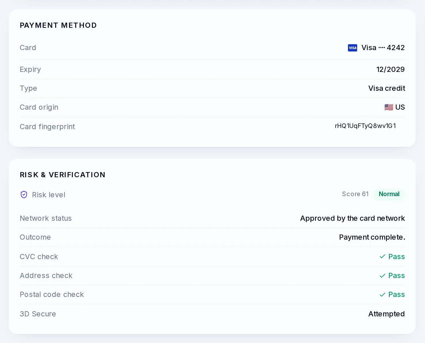Select the "PAYMENT METHOD" section heading

pyautogui.click(x=58, y=25)
